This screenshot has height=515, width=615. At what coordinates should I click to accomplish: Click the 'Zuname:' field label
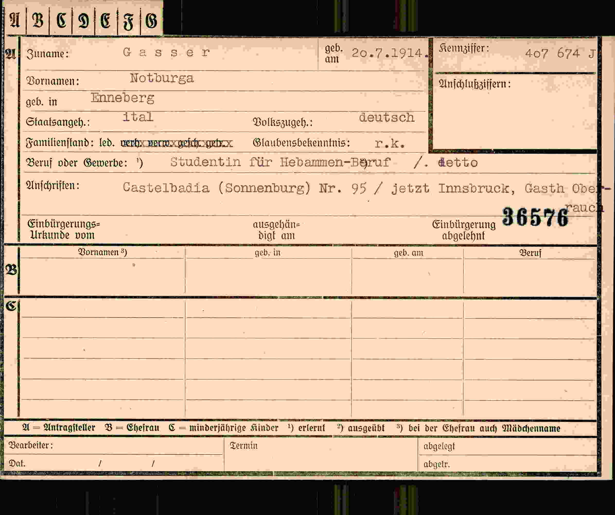[x=48, y=54]
